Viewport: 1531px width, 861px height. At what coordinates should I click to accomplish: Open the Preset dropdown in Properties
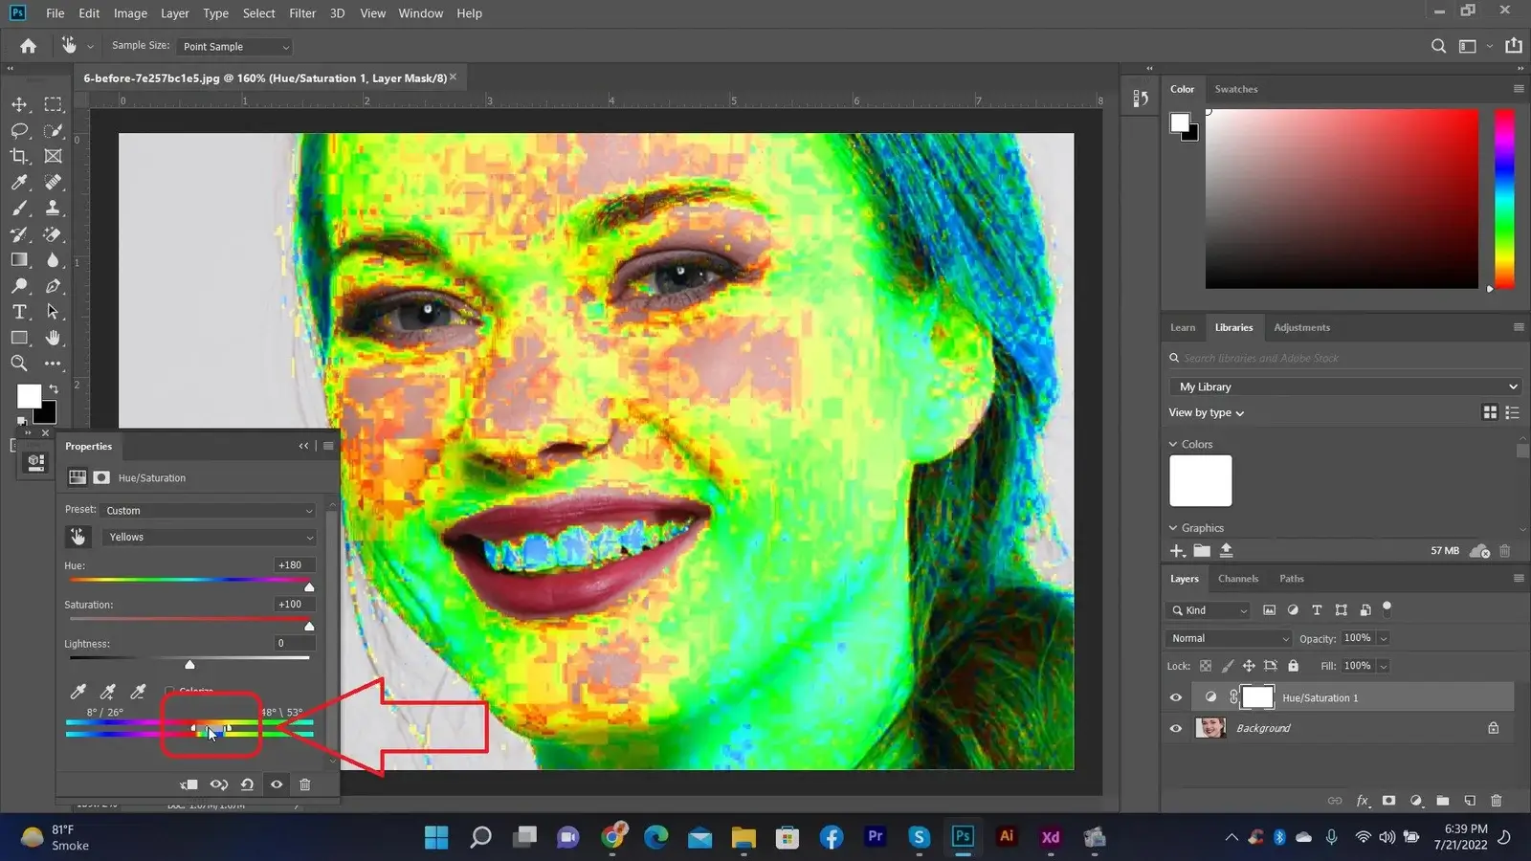click(209, 511)
